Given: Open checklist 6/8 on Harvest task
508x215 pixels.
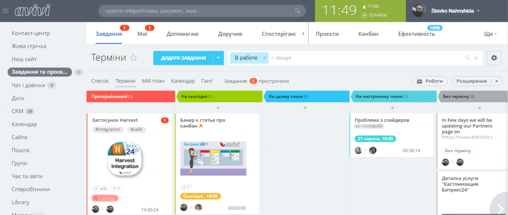Looking at the screenshot, I should 100,189.
